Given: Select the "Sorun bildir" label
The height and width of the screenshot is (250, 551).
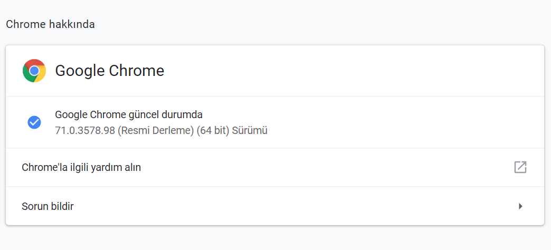Looking at the screenshot, I should point(47,206).
